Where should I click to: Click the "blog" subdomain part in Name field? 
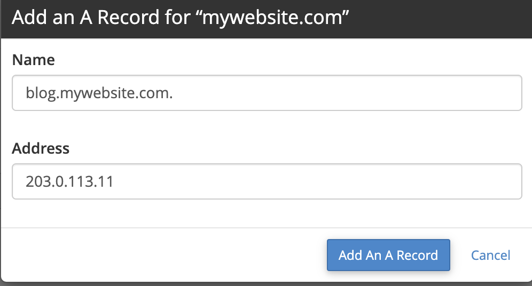pyautogui.click(x=38, y=93)
